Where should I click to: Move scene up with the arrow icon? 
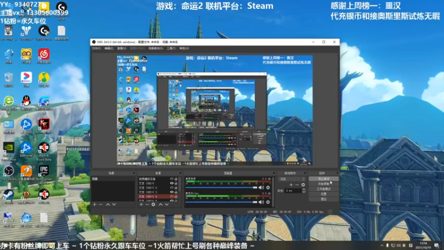coord(108,204)
